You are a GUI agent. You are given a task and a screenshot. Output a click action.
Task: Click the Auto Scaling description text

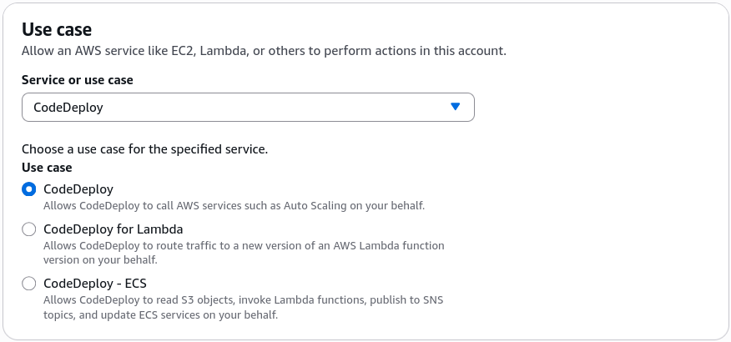point(234,205)
